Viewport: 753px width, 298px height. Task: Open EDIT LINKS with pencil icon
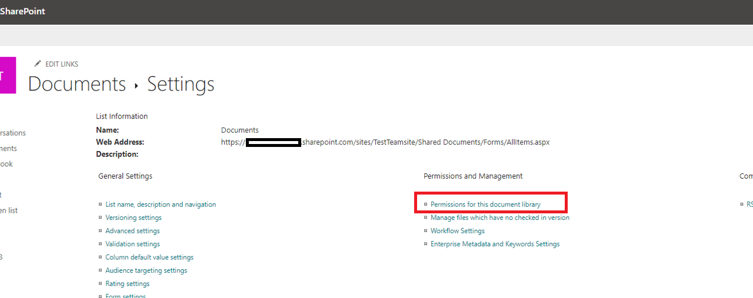(56, 64)
